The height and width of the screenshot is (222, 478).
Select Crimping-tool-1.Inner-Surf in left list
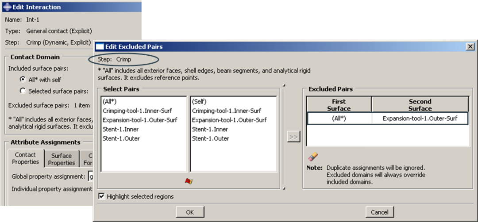(137, 111)
